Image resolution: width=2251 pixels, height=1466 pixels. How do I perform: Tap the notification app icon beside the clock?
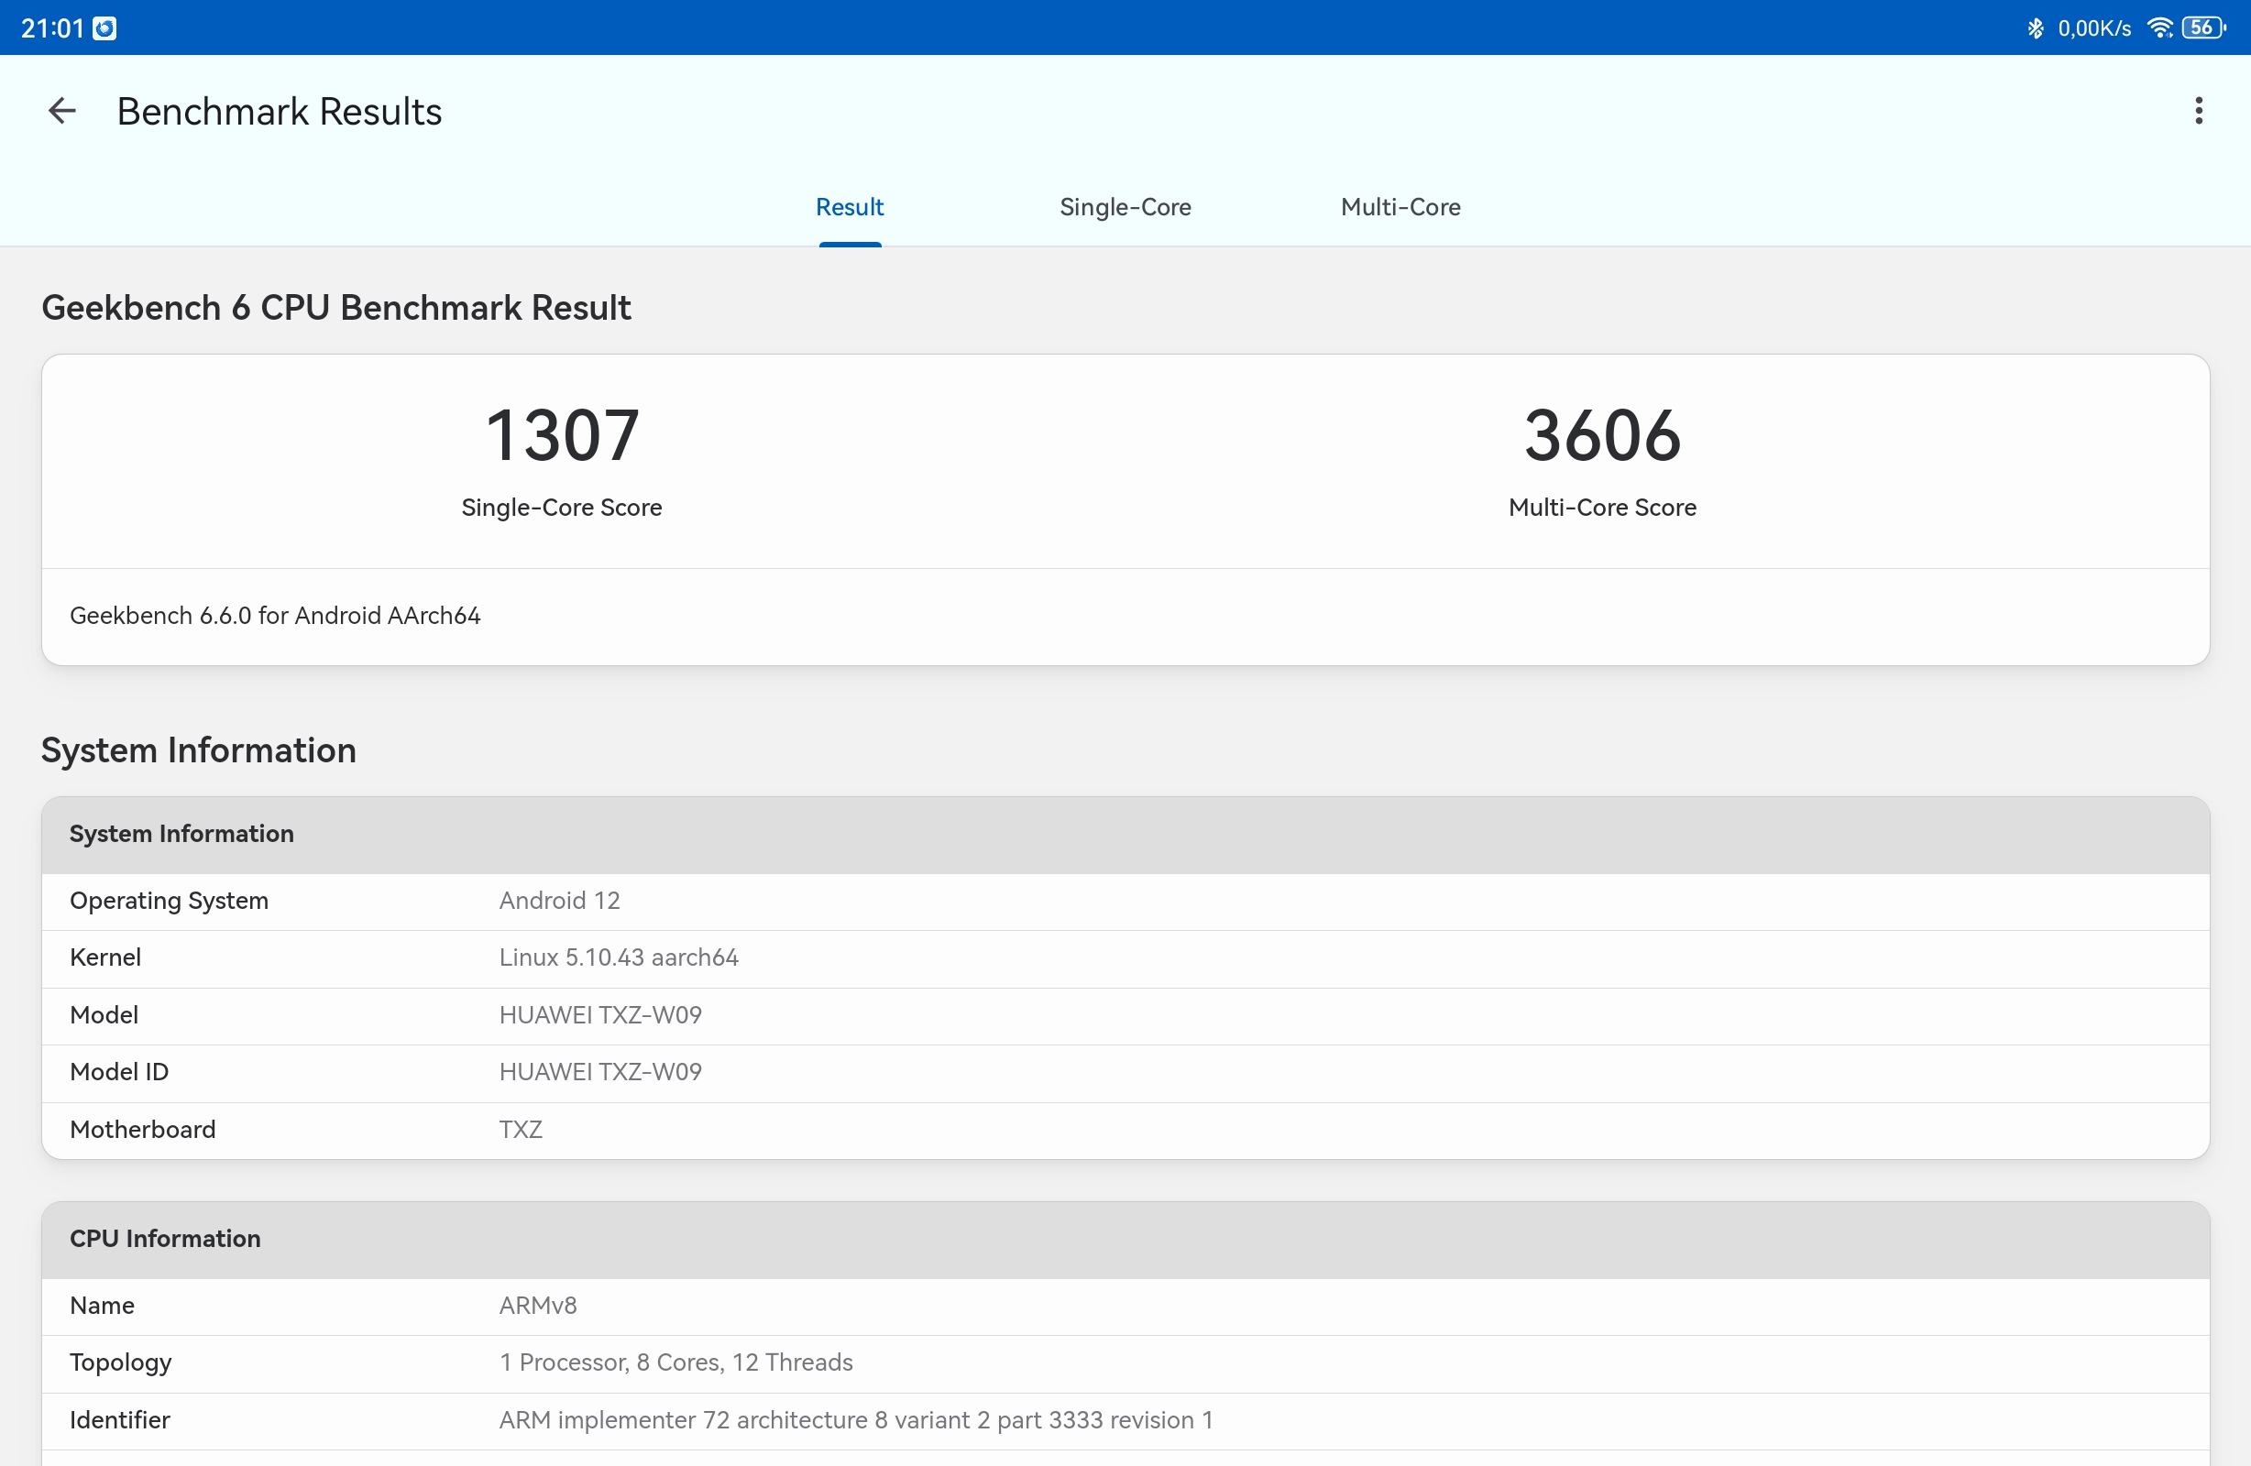coord(106,27)
